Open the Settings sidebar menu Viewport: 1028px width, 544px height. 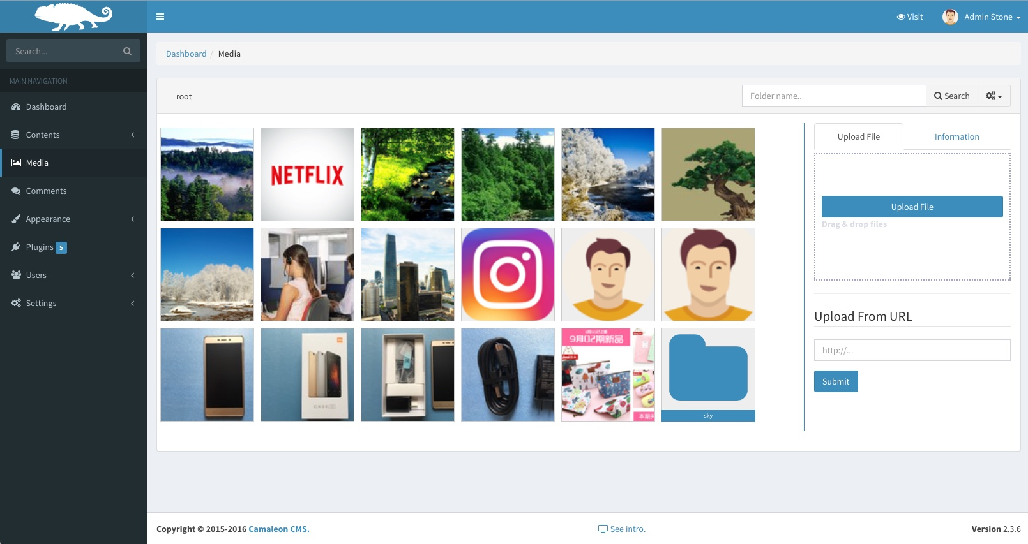click(x=73, y=303)
